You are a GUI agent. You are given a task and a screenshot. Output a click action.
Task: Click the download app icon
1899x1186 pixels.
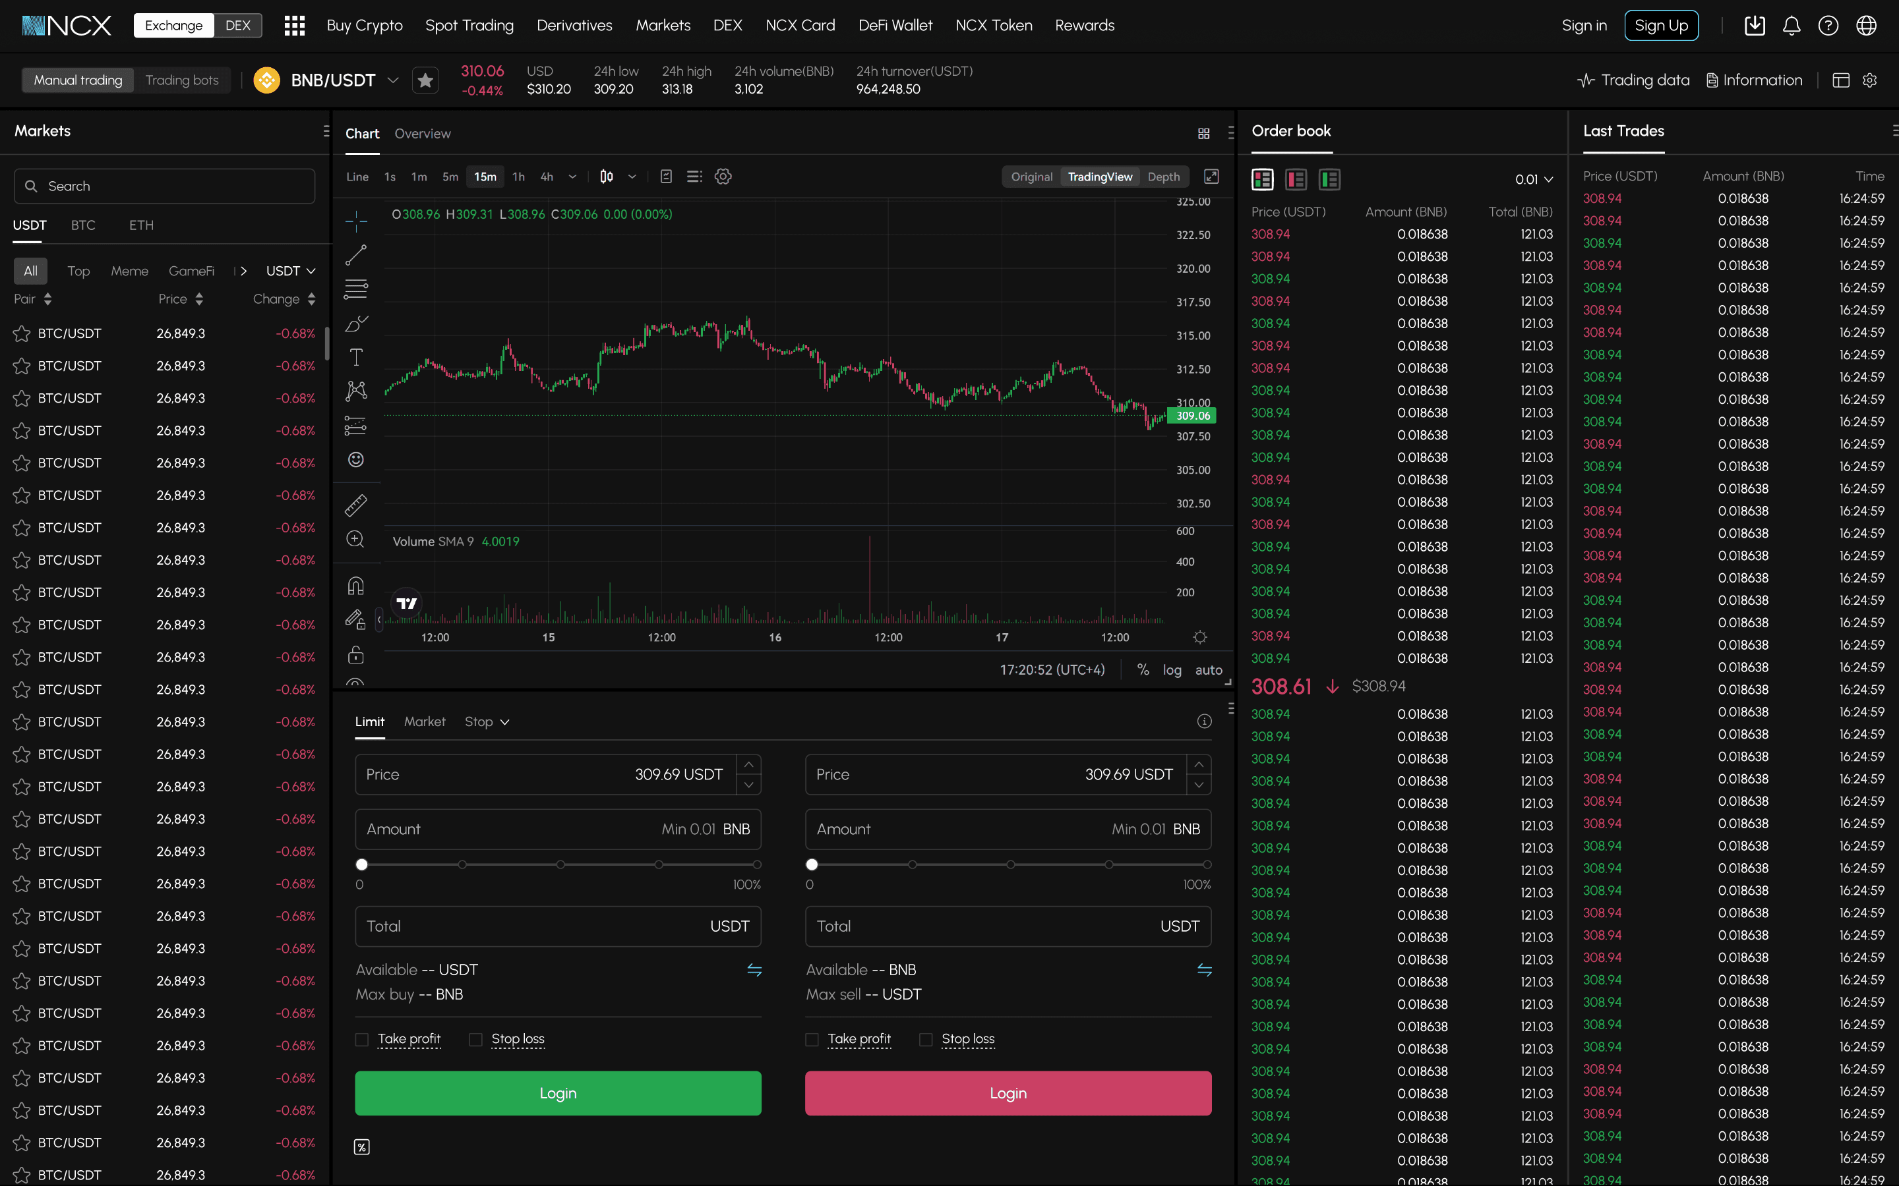point(1755,26)
